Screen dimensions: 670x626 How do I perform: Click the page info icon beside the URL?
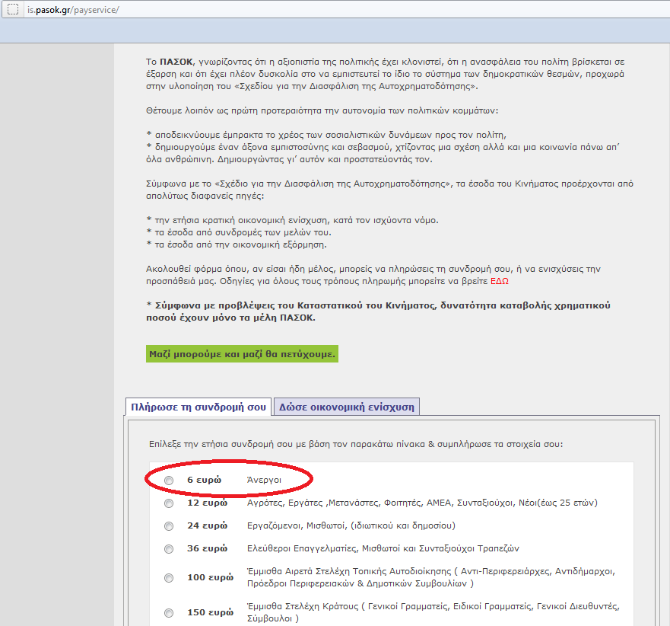coord(12,10)
